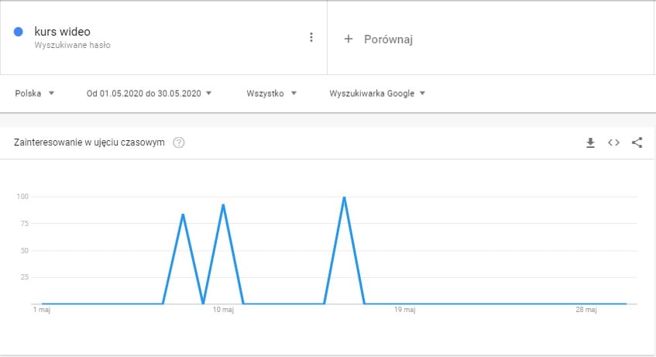Edit the kurs wideo search term
The height and width of the screenshot is (357, 656).
pyautogui.click(x=62, y=32)
